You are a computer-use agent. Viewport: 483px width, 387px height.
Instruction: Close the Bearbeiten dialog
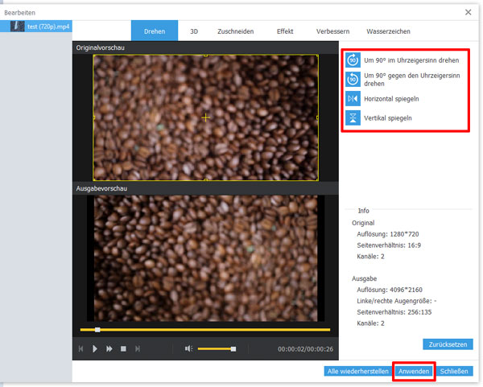tap(469, 12)
